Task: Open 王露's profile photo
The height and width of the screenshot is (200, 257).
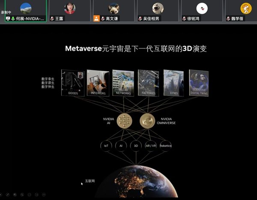Action: point(70,8)
